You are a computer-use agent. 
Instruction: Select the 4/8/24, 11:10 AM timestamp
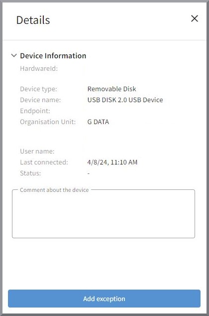(x=112, y=162)
